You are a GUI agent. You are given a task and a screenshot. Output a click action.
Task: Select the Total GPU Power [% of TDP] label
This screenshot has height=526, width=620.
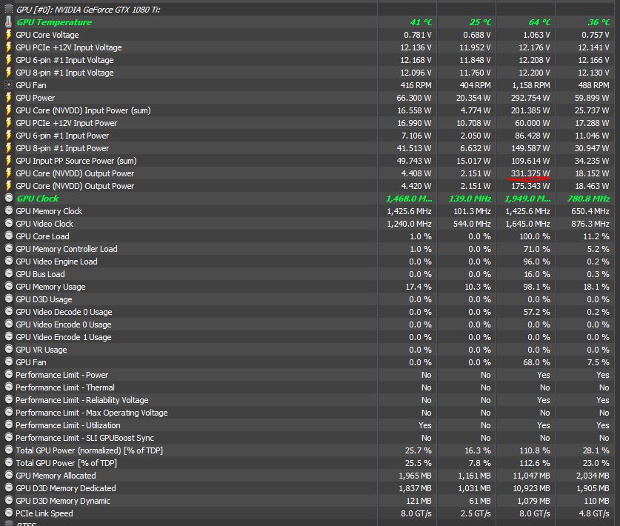66,463
